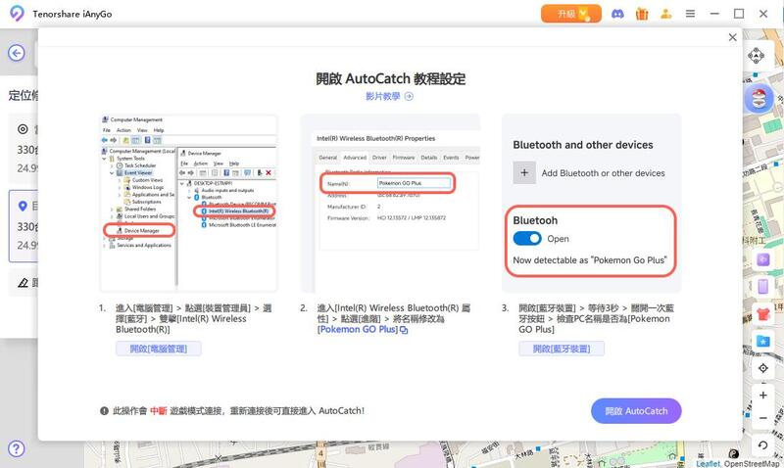This screenshot has width=784, height=468.
Task: Click the 開啟[藍牙裝置] button
Action: point(562,349)
